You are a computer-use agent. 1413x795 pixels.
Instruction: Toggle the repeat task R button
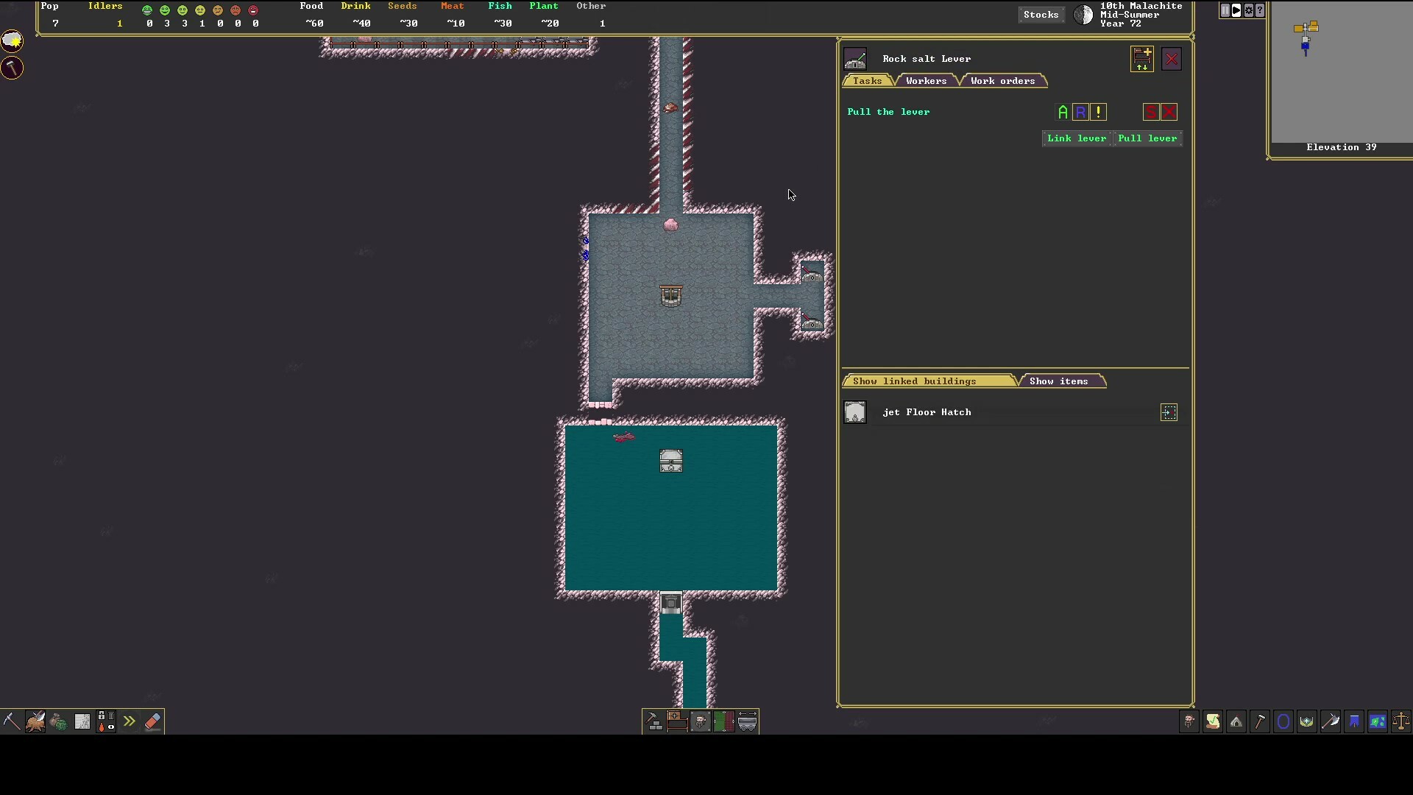click(x=1080, y=112)
